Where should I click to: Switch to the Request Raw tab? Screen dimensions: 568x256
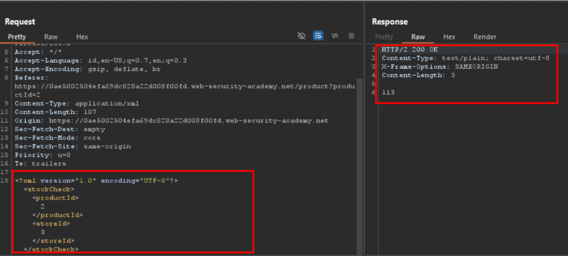[51, 37]
